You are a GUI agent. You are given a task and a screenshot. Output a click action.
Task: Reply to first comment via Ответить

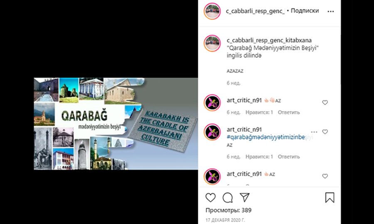tap(289, 112)
